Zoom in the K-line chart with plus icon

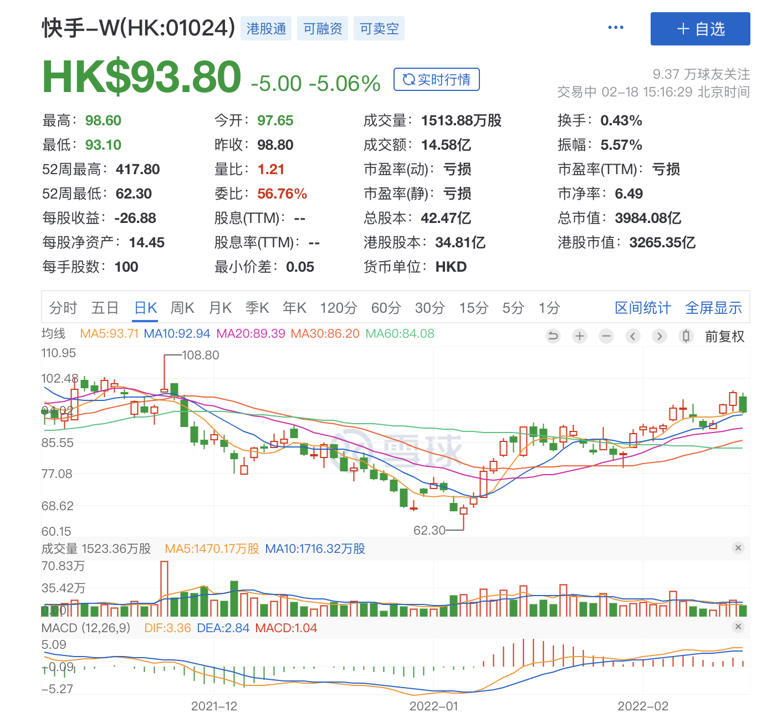point(580,336)
